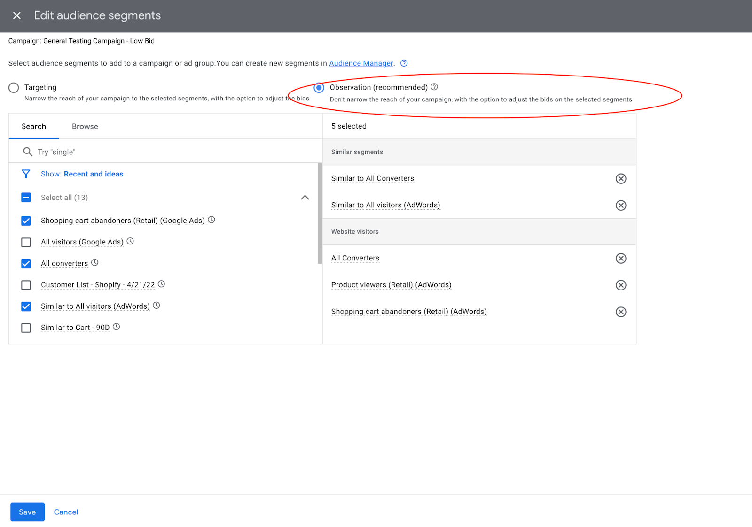Click the Save button
The width and height of the screenshot is (752, 527).
point(27,512)
